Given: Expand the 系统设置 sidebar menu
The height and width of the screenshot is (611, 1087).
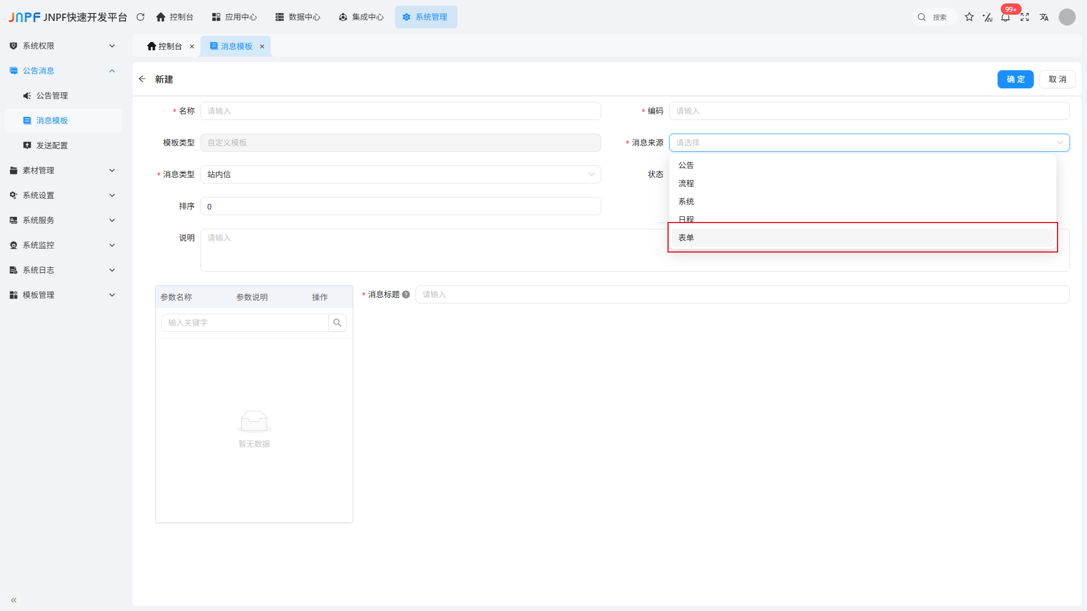Looking at the screenshot, I should 62,195.
